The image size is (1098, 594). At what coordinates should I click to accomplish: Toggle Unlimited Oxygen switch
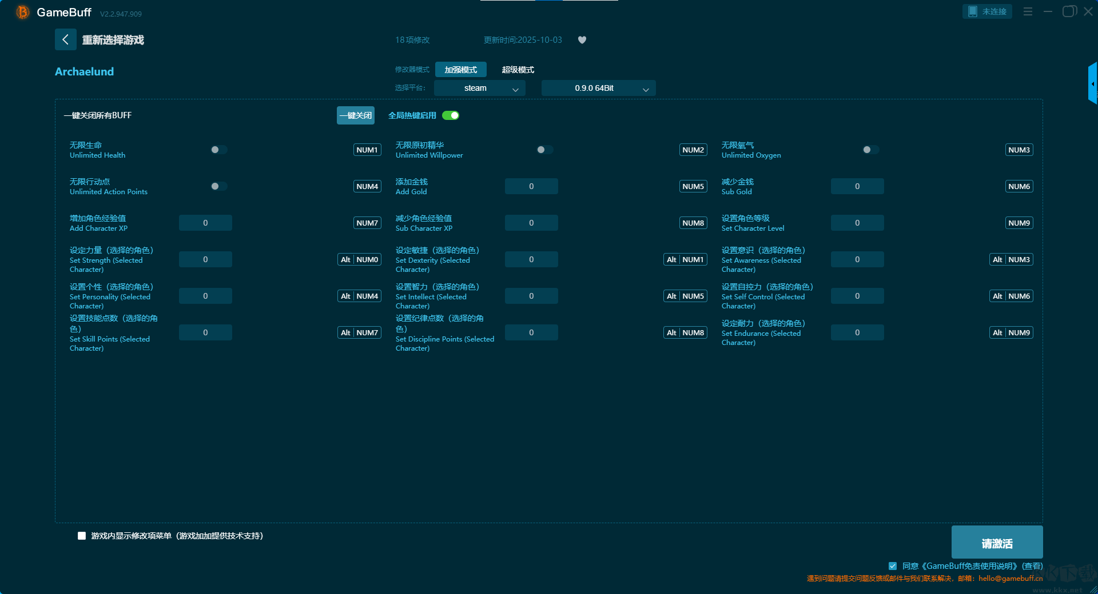coord(870,150)
